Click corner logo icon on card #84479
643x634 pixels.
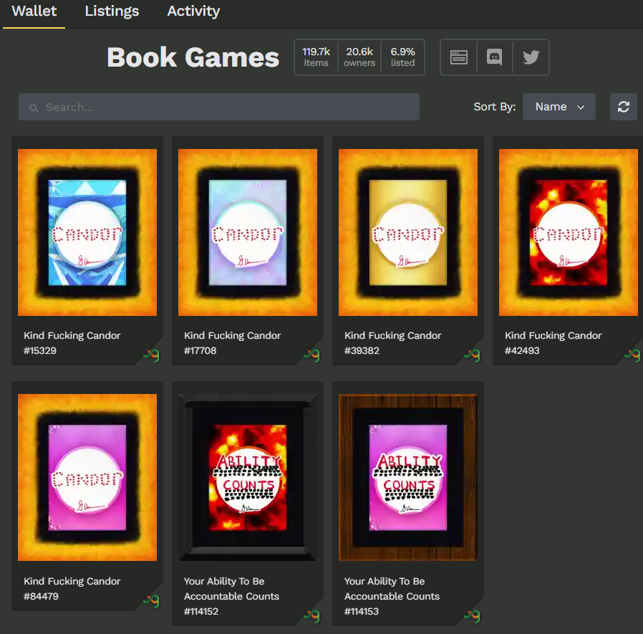tap(151, 601)
